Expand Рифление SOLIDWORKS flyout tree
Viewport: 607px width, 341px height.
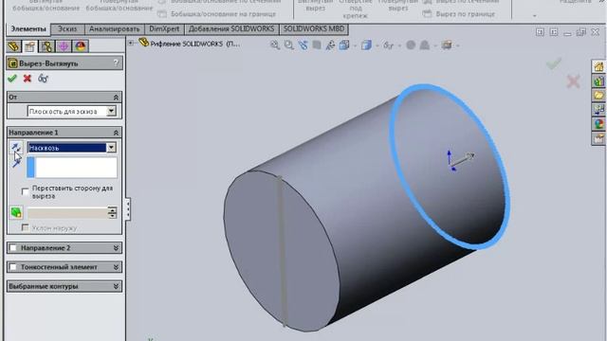point(131,43)
